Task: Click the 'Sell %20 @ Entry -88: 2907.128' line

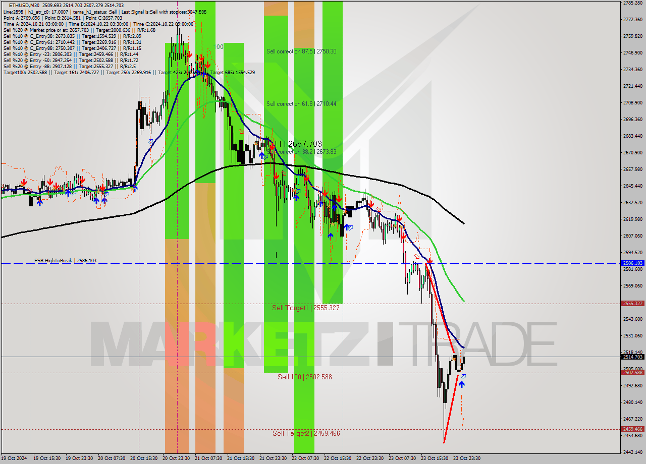Action: 70,67
